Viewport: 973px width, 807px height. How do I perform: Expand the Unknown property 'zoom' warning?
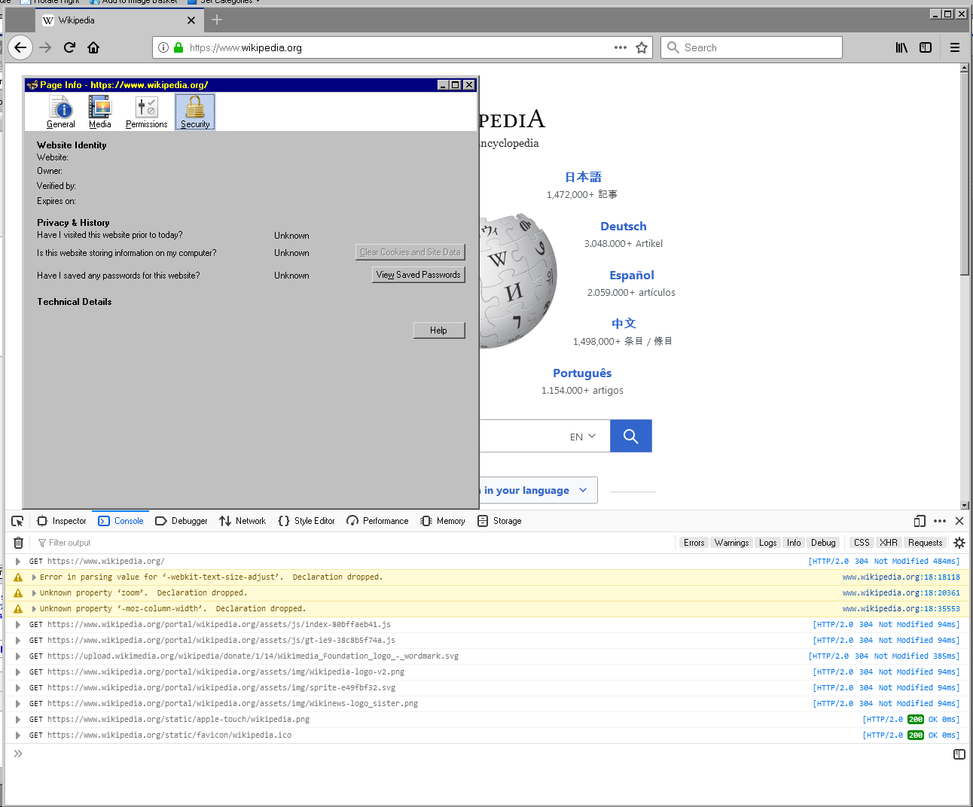pyautogui.click(x=34, y=593)
